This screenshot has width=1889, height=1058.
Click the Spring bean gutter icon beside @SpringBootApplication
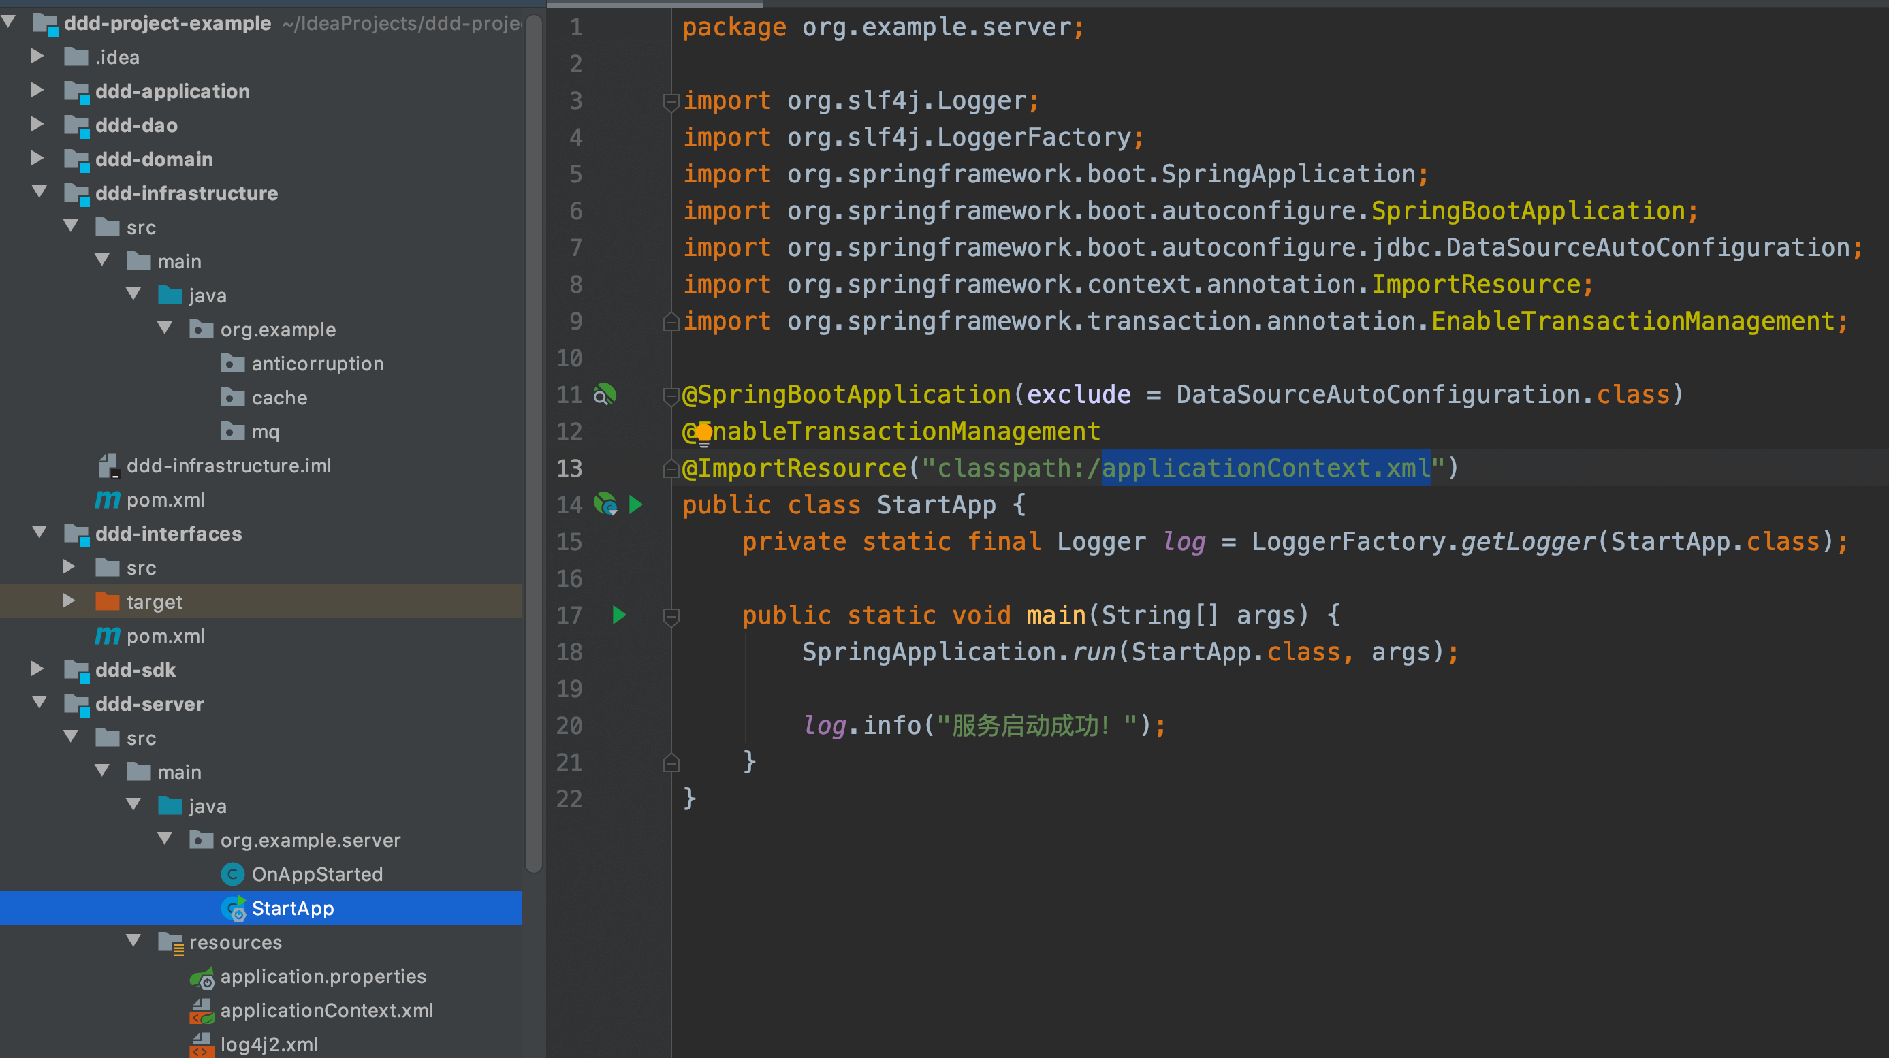click(605, 394)
